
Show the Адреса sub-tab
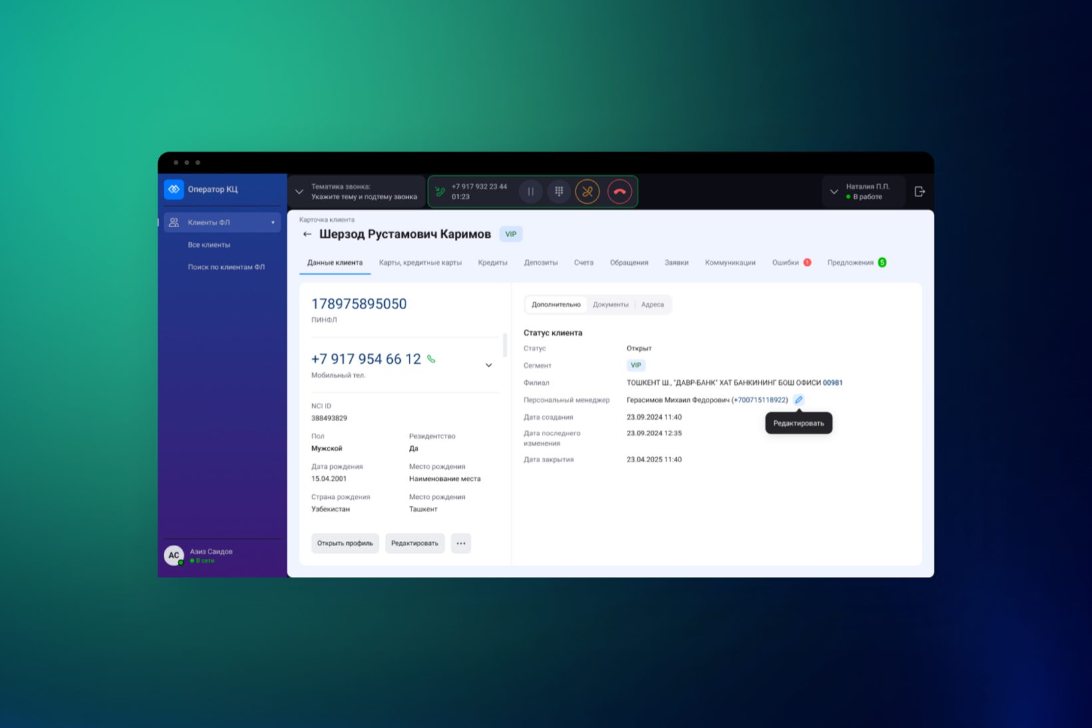click(x=653, y=304)
